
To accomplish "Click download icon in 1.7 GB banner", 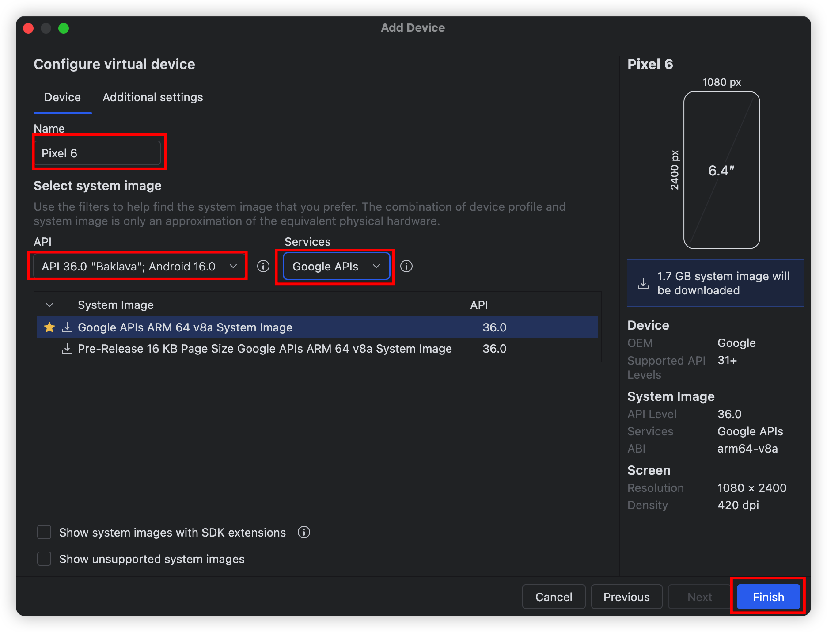I will pyautogui.click(x=643, y=283).
